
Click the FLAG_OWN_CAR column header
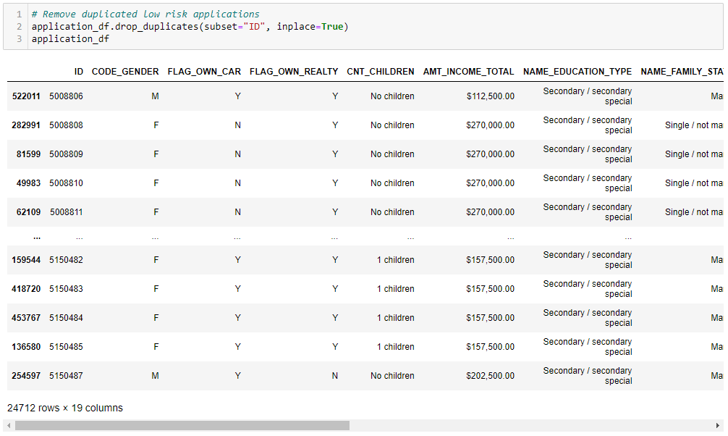coord(203,71)
